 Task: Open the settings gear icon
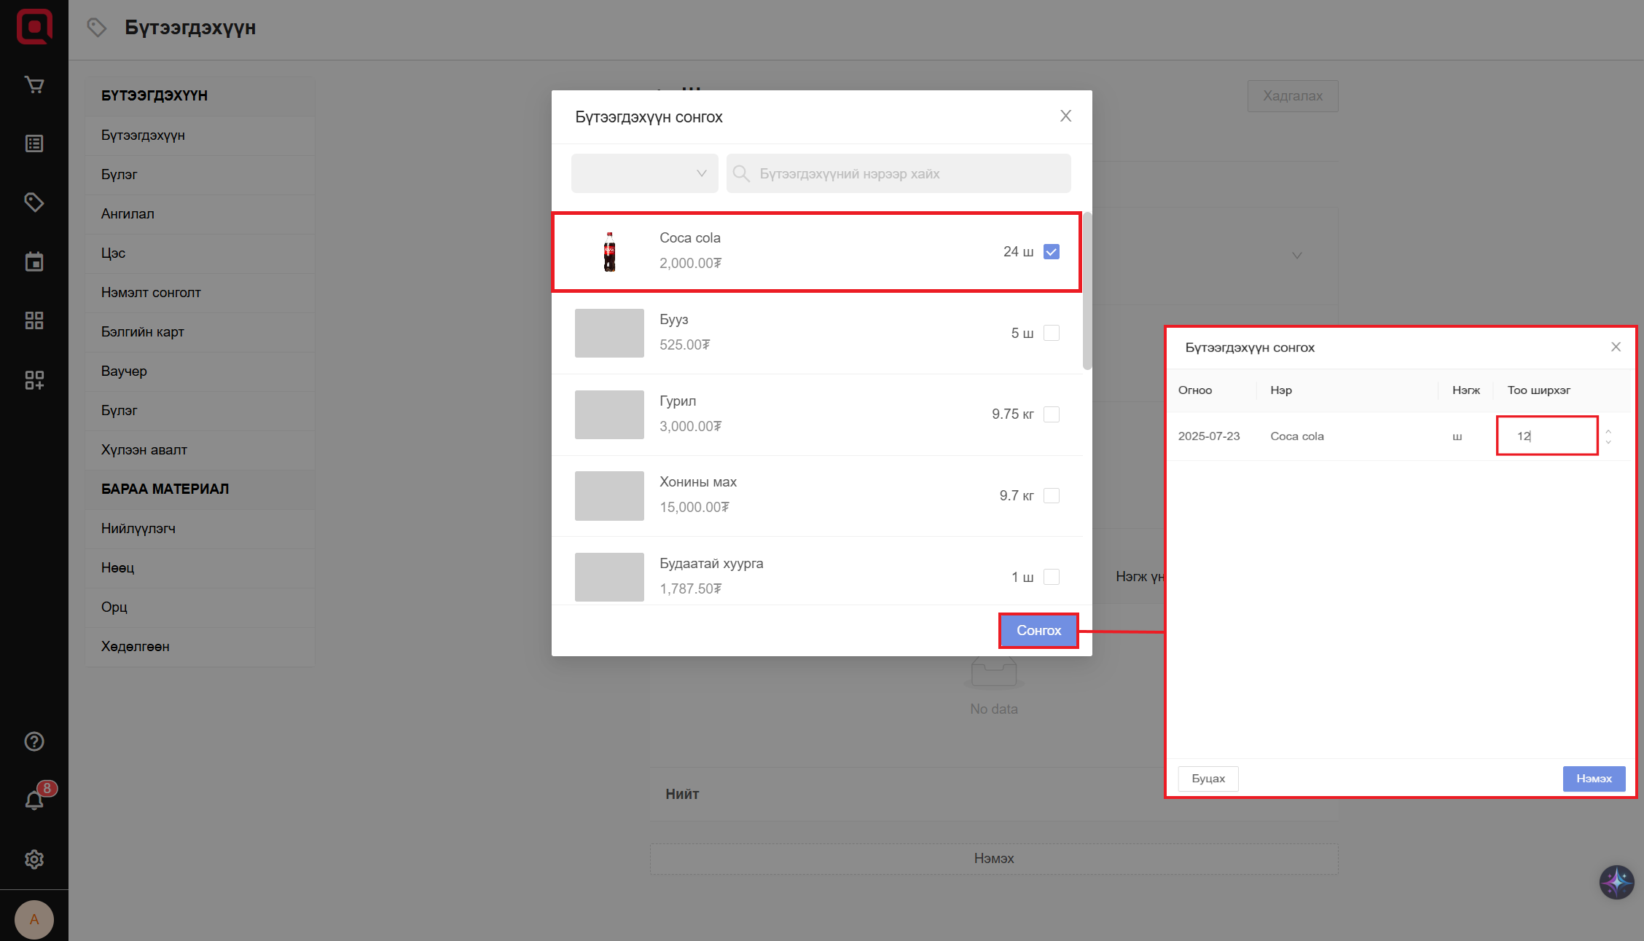click(34, 859)
